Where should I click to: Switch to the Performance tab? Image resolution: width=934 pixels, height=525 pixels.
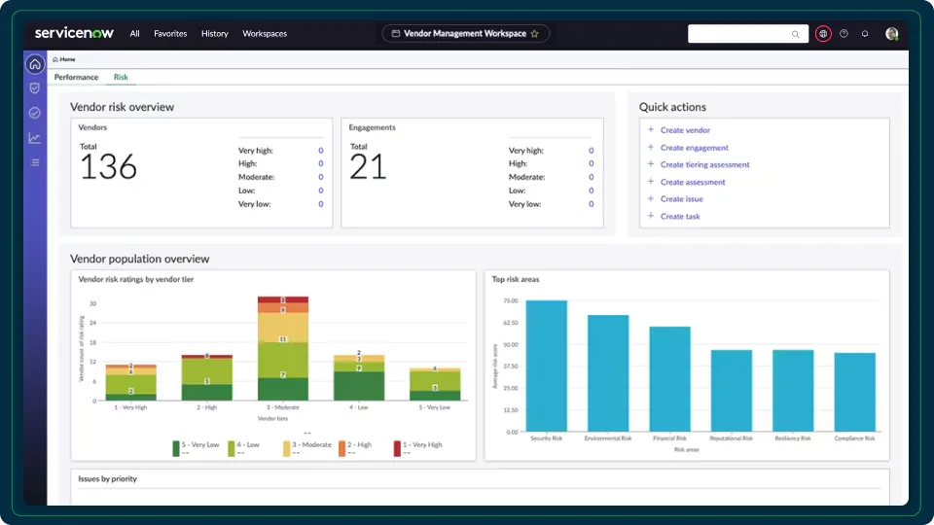pos(76,78)
